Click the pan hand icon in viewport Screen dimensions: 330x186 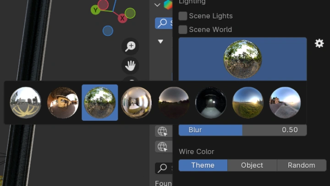(x=131, y=66)
